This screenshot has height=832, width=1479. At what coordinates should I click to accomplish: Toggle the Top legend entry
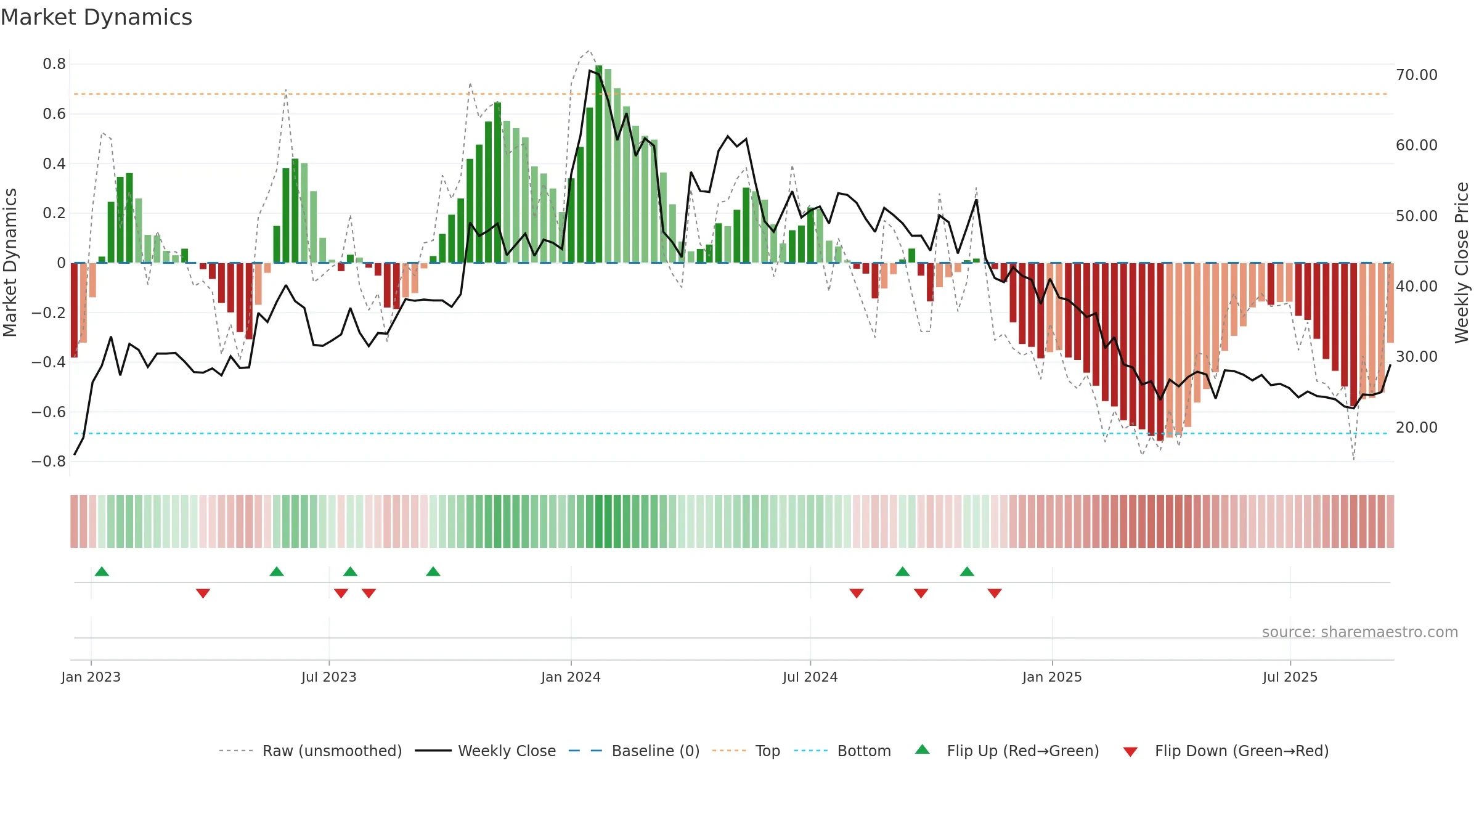pos(746,751)
